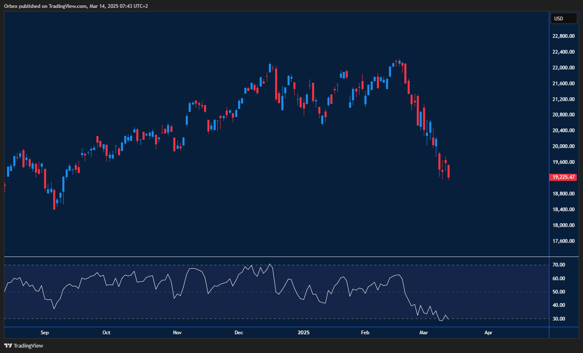583x353 pixels.
Task: Select the 2025 marker on the time axis
Action: [x=303, y=333]
